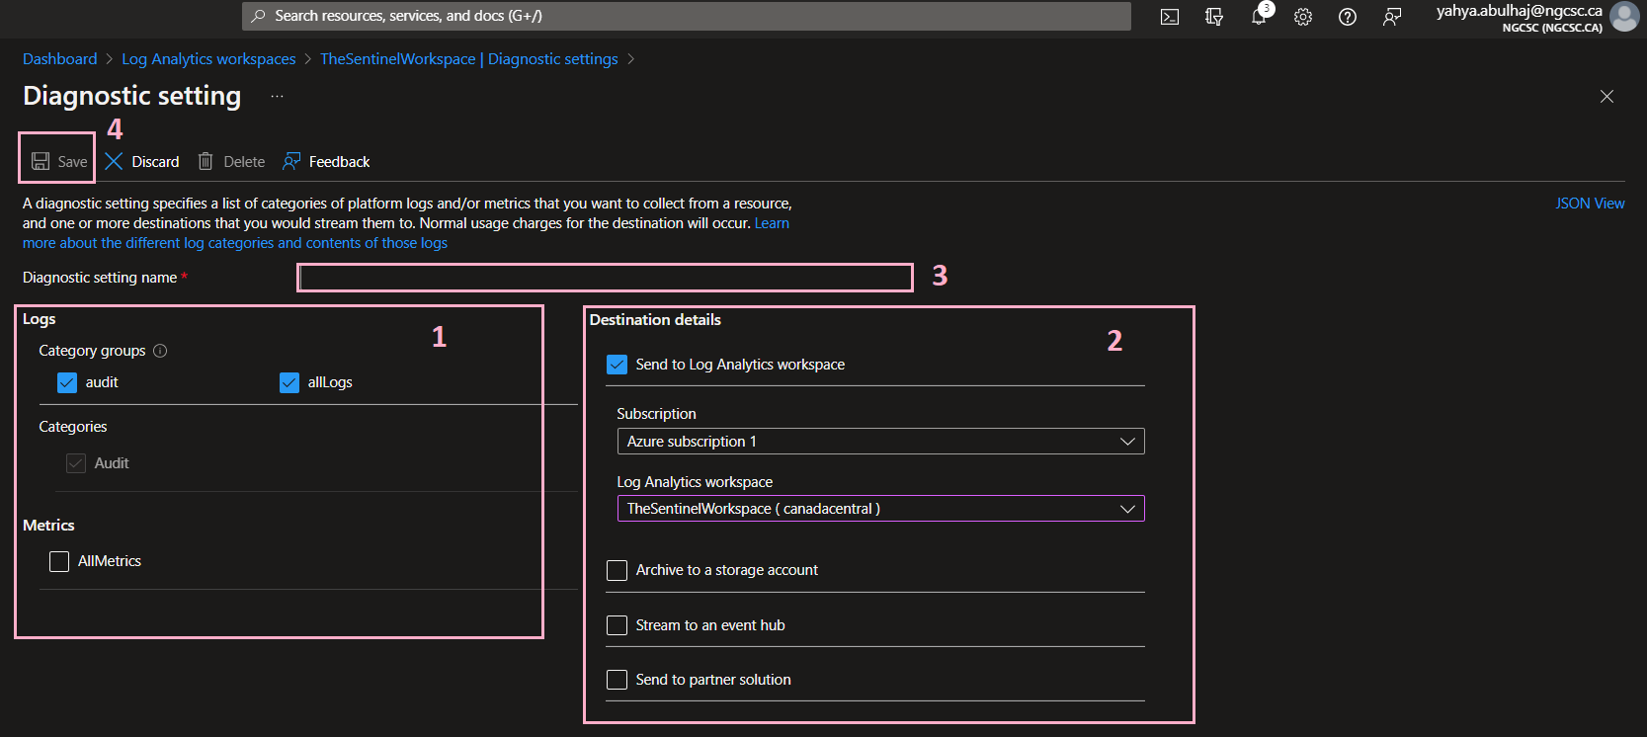This screenshot has width=1647, height=737.
Task: Close the Diagnostic setting blade
Action: click(x=1606, y=96)
